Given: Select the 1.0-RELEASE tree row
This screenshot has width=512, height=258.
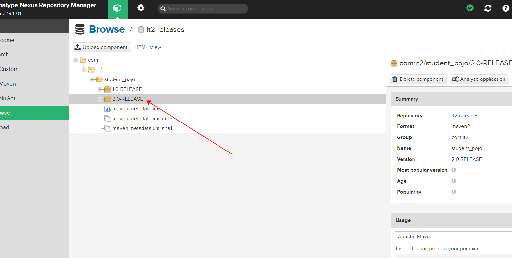Looking at the screenshot, I should 228,89.
